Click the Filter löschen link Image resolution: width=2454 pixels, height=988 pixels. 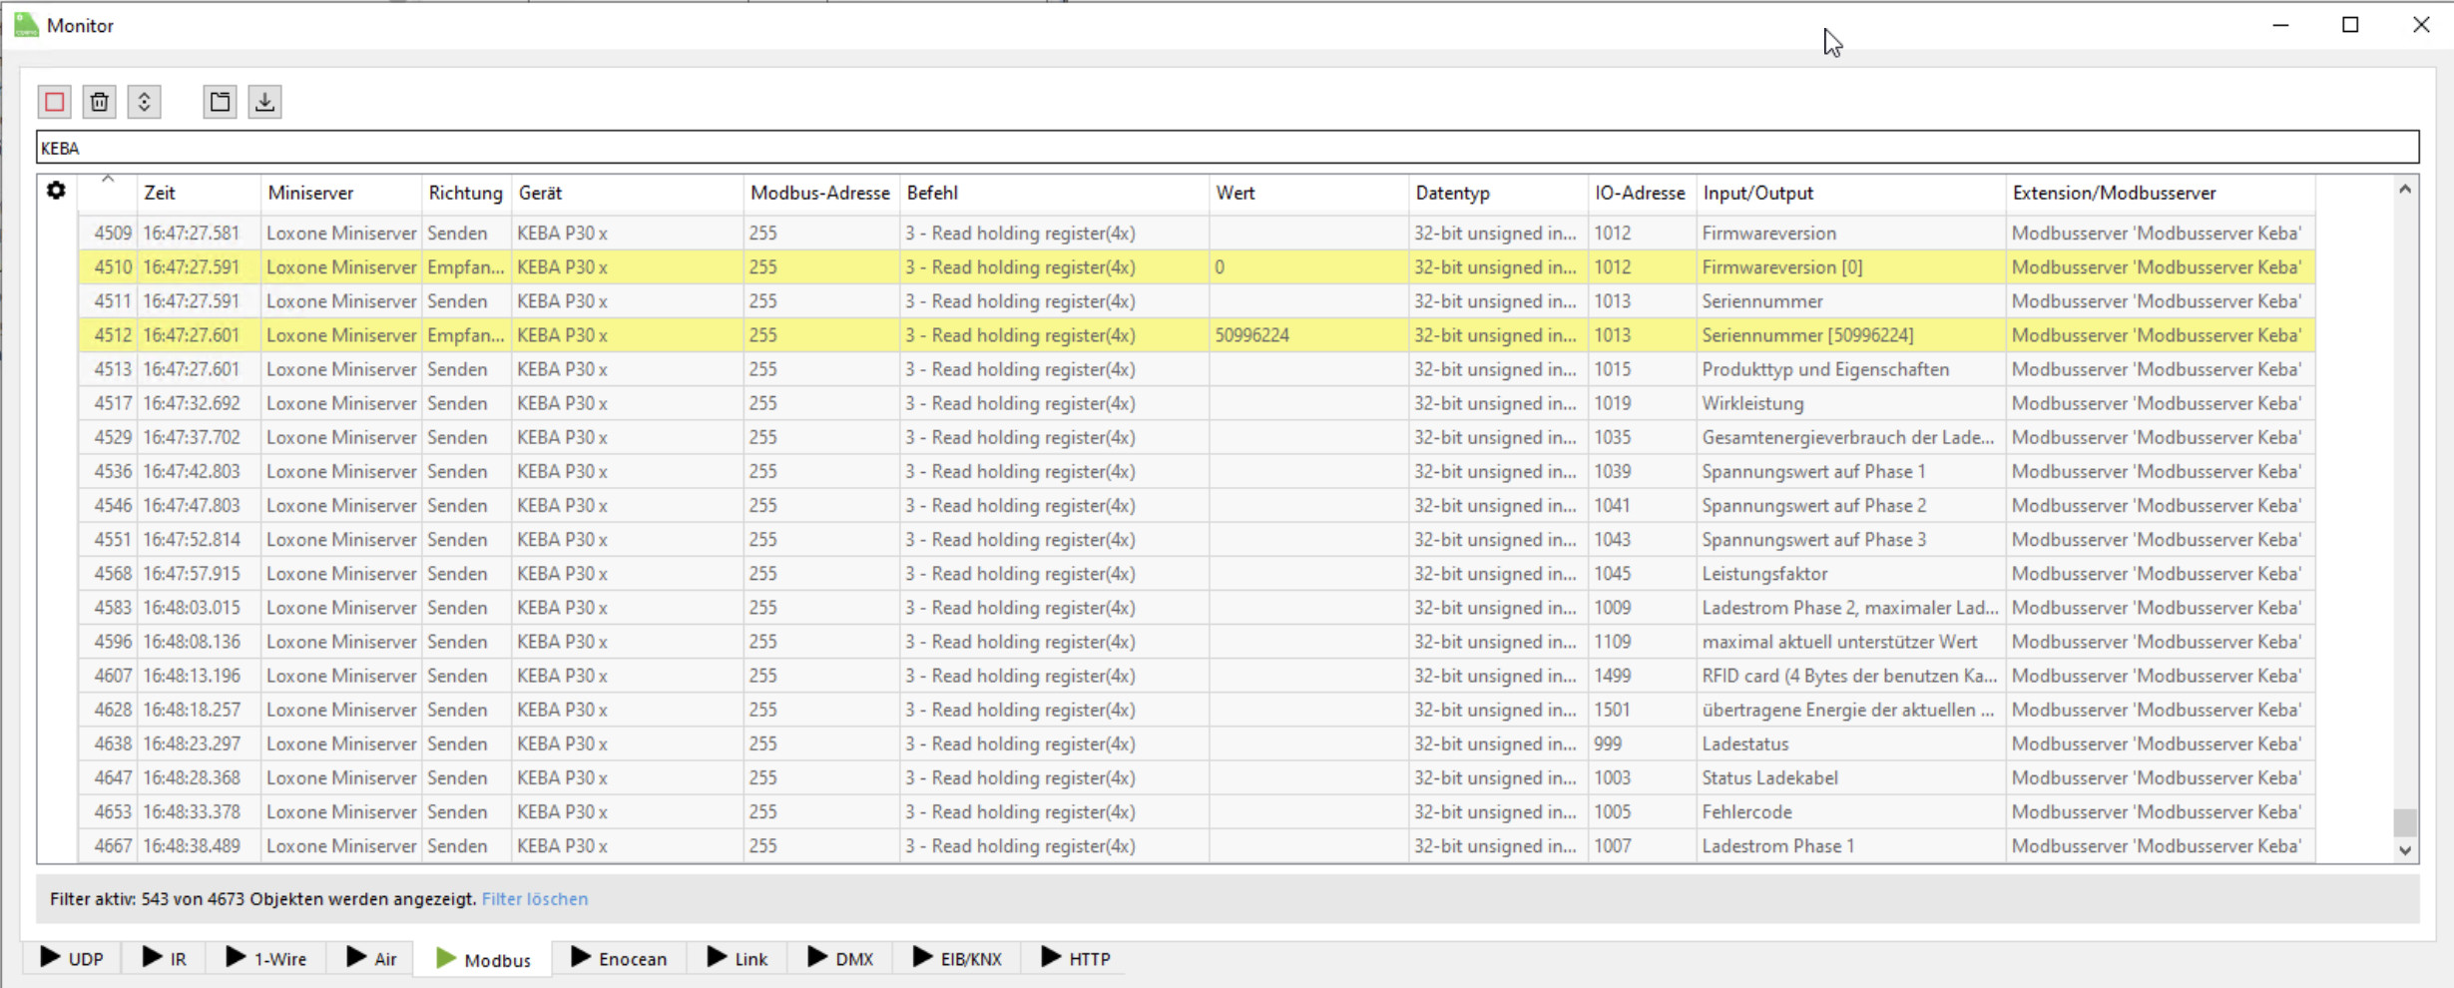click(535, 899)
